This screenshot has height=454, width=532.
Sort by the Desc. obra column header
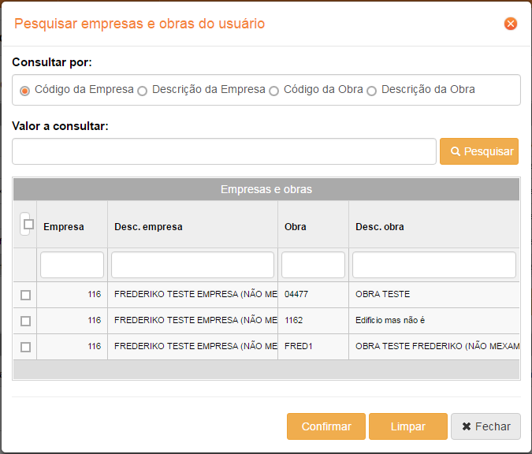[x=380, y=227]
